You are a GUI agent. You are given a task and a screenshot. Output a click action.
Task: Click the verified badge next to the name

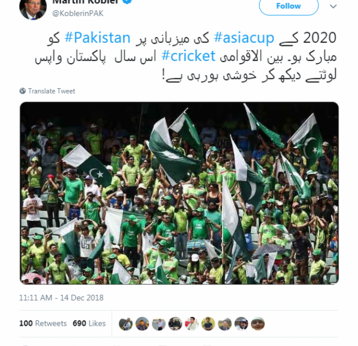(x=128, y=1)
